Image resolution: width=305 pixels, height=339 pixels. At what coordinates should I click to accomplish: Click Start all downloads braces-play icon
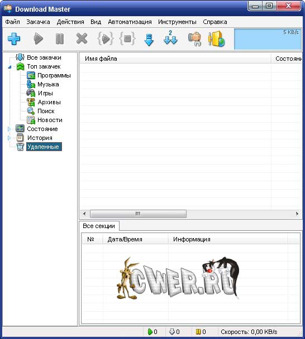click(105, 38)
